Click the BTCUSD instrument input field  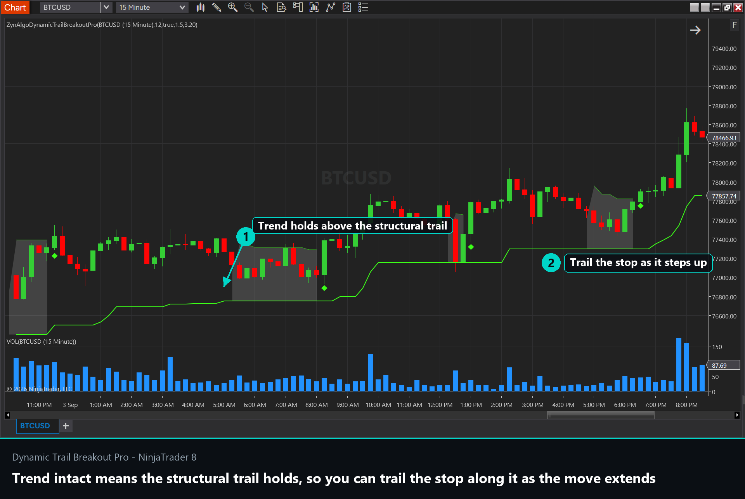click(x=70, y=7)
